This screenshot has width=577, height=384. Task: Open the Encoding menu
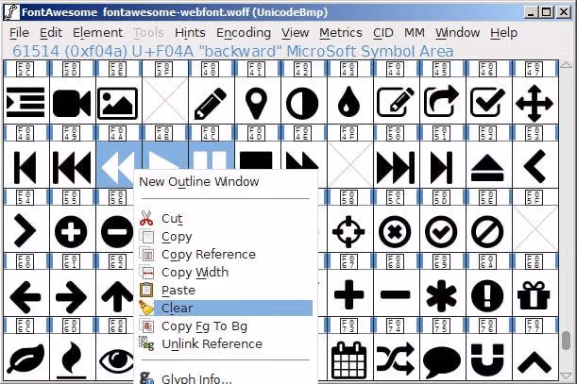coord(244,33)
